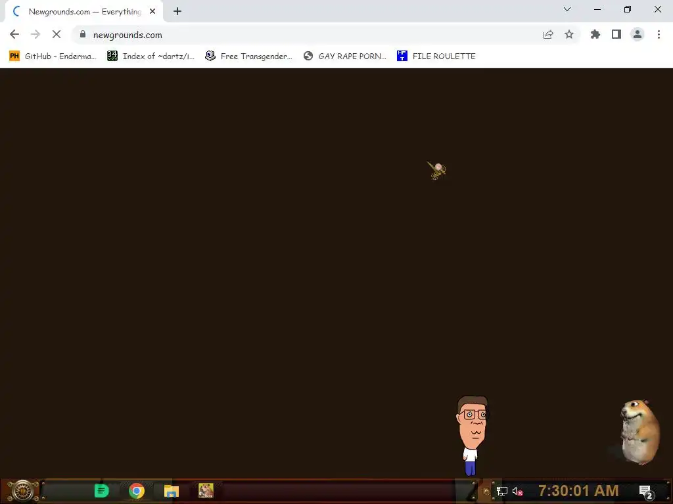Toggle the browser side panel
Viewport: 673px width, 504px height.
tap(616, 34)
